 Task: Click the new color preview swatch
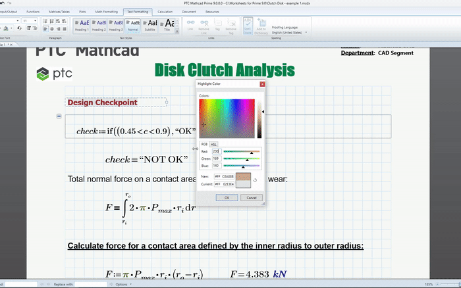243,177
